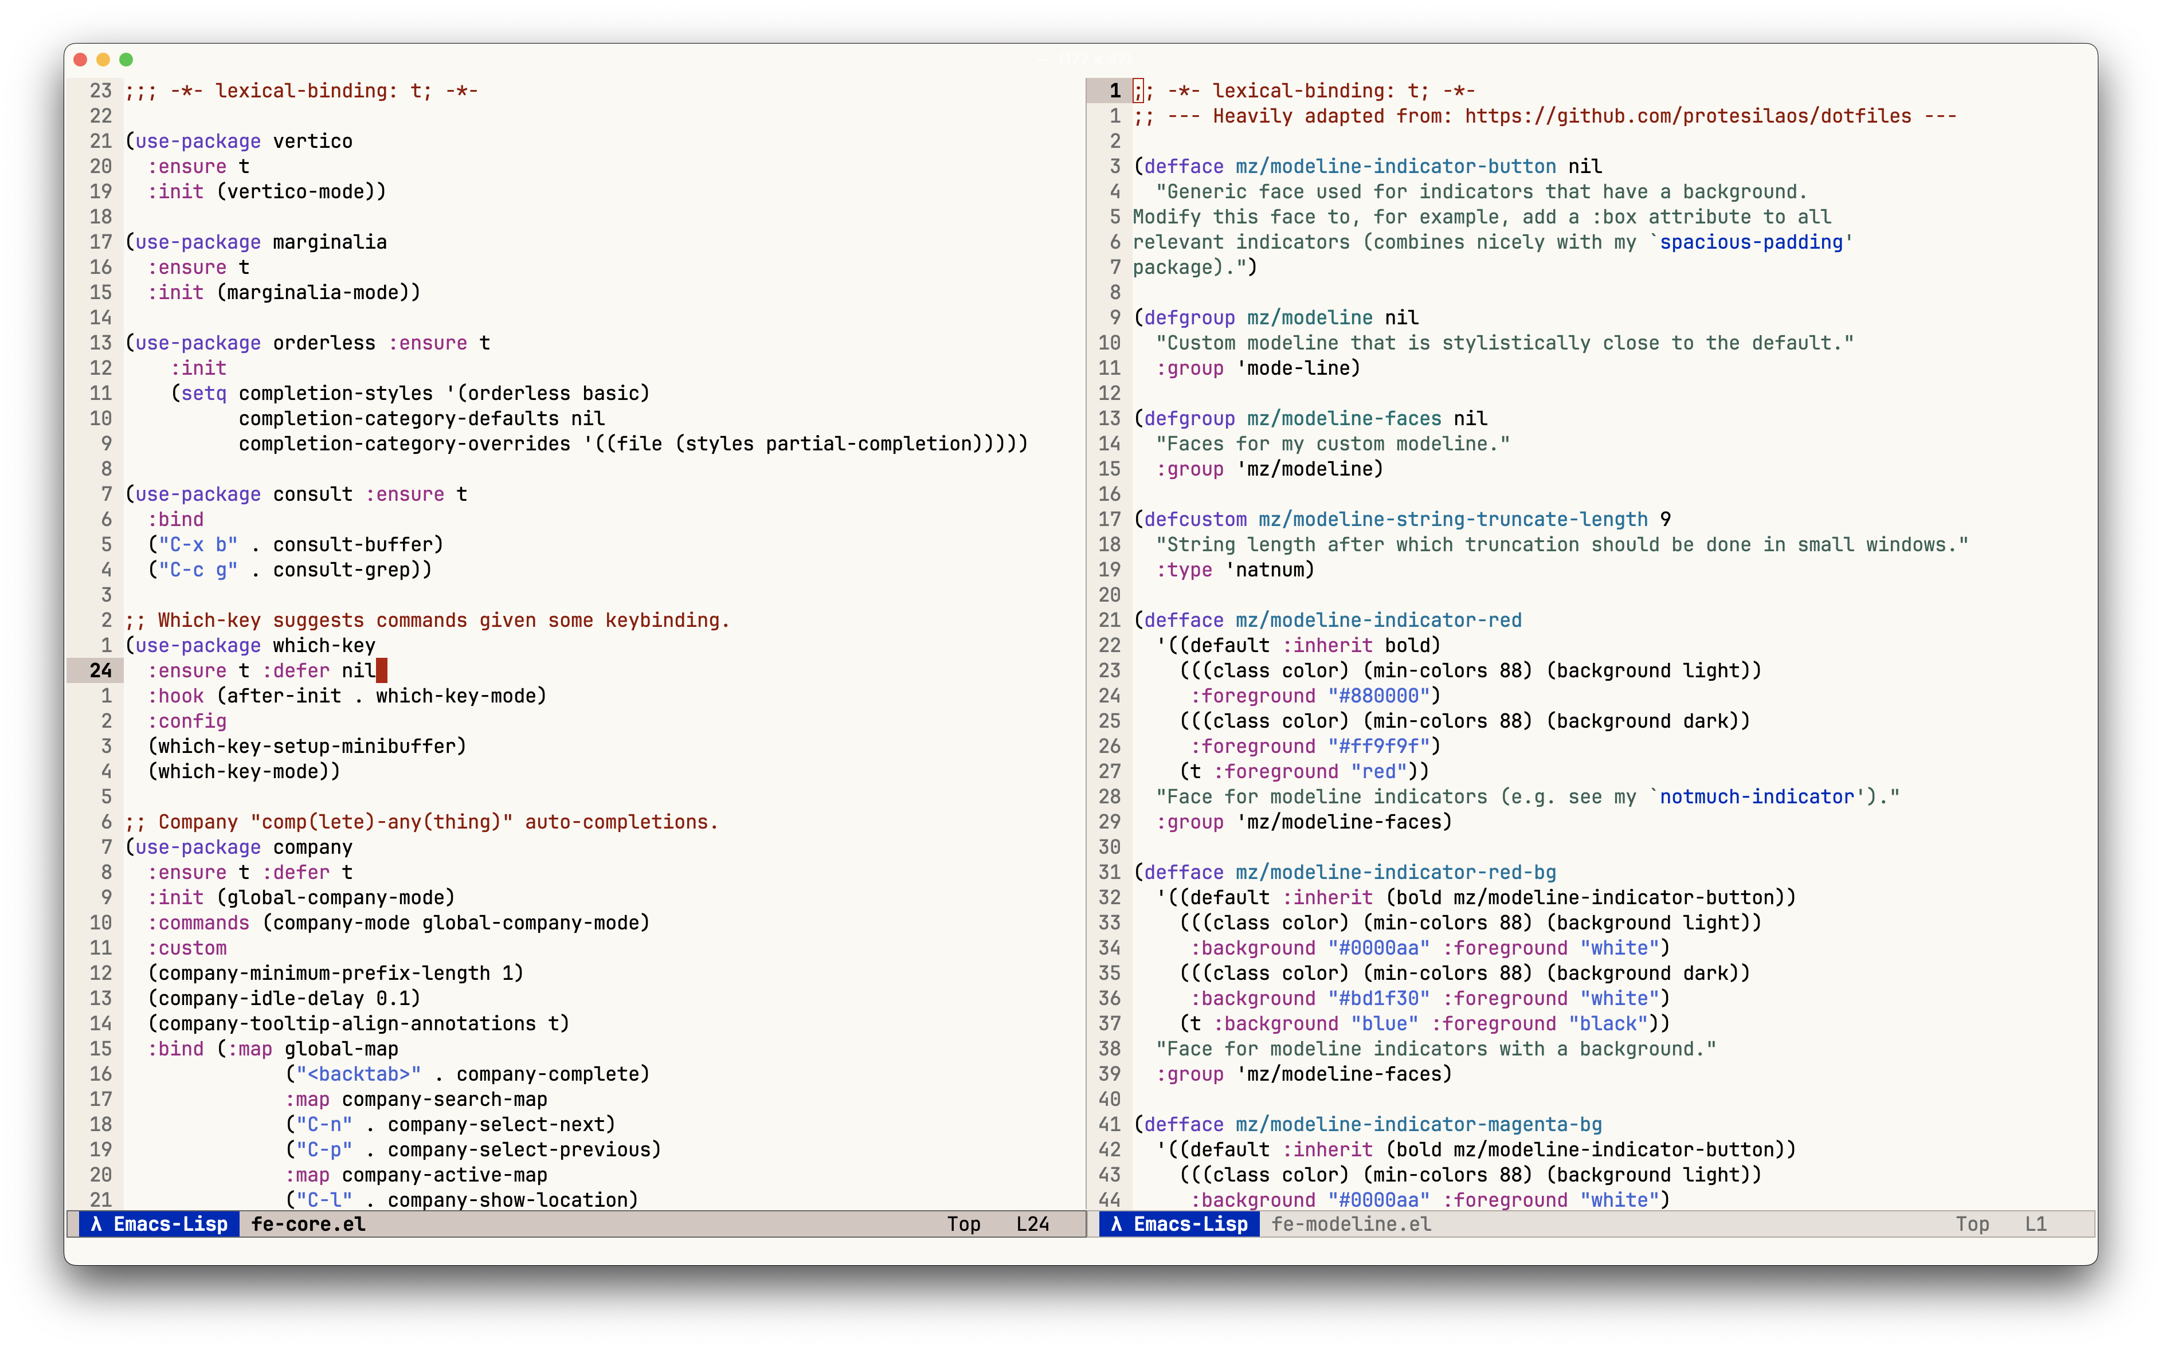Image resolution: width=2162 pixels, height=1350 pixels.
Task: Click the "company-idle-delay 0.1" setting
Action: pos(284,998)
